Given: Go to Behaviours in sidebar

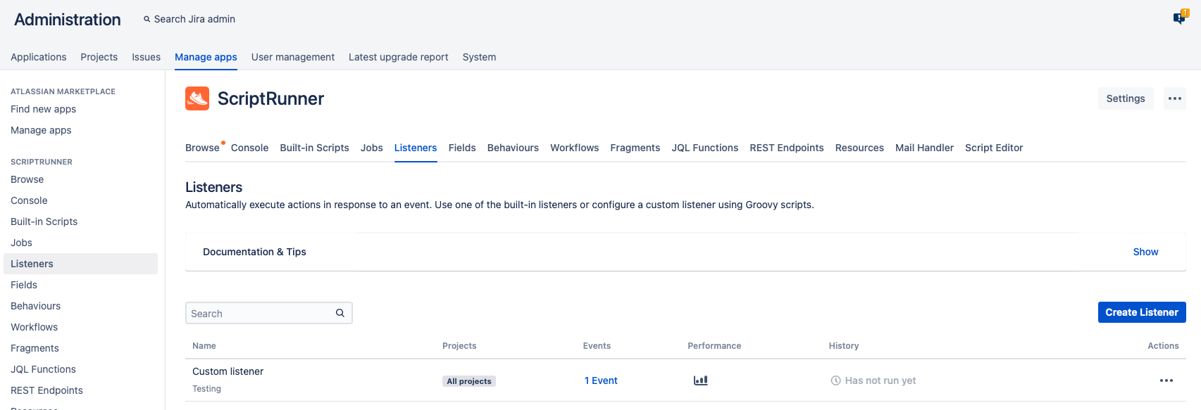Looking at the screenshot, I should click(x=36, y=306).
